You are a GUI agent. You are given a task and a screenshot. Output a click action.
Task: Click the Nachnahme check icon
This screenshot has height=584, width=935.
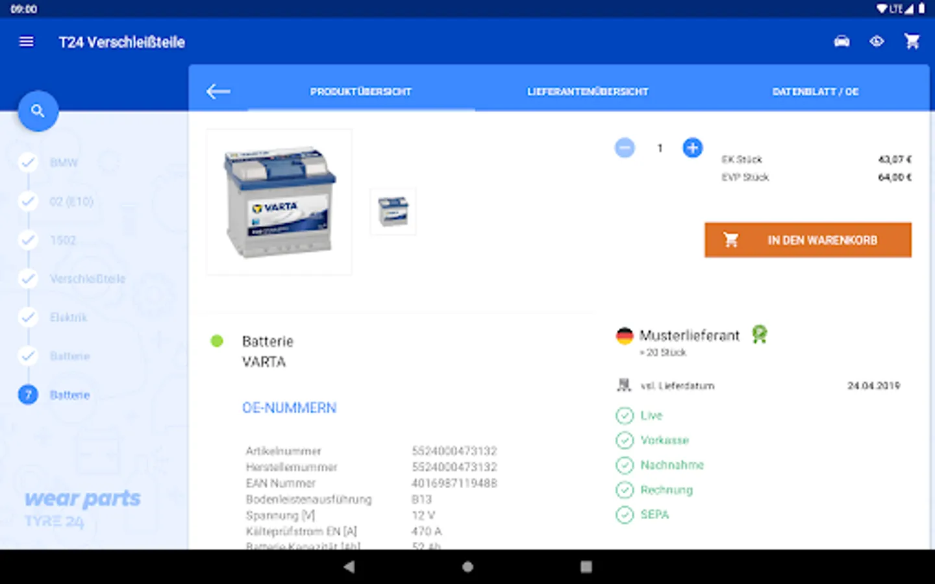[x=624, y=465]
